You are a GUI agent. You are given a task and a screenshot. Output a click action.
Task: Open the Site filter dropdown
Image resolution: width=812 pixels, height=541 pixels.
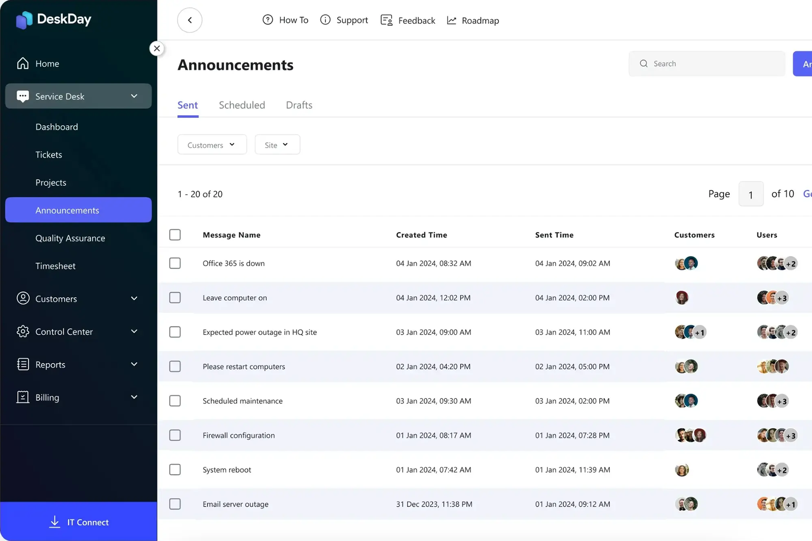pyautogui.click(x=277, y=144)
